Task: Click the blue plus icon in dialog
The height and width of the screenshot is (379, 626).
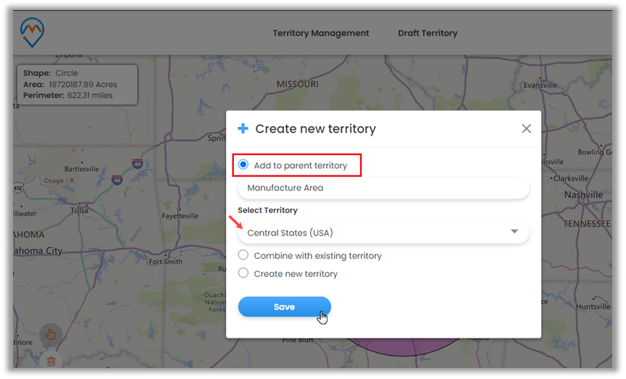Action: (243, 129)
